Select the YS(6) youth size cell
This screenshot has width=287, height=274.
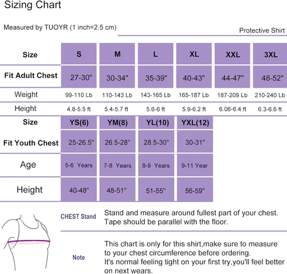[79, 122]
